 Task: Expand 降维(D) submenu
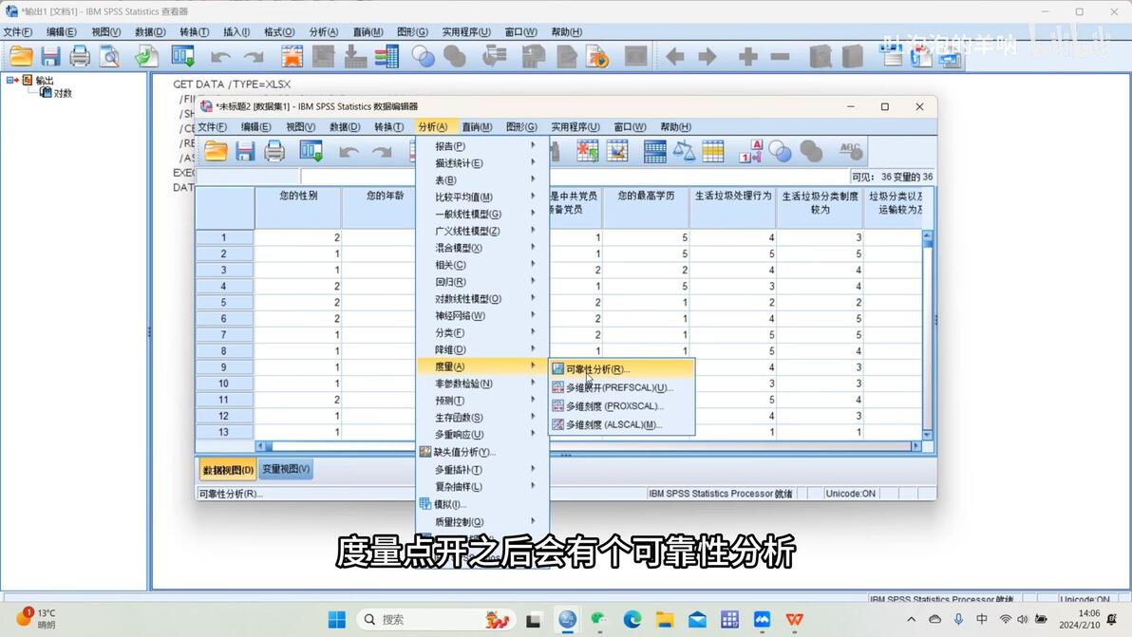coord(482,350)
